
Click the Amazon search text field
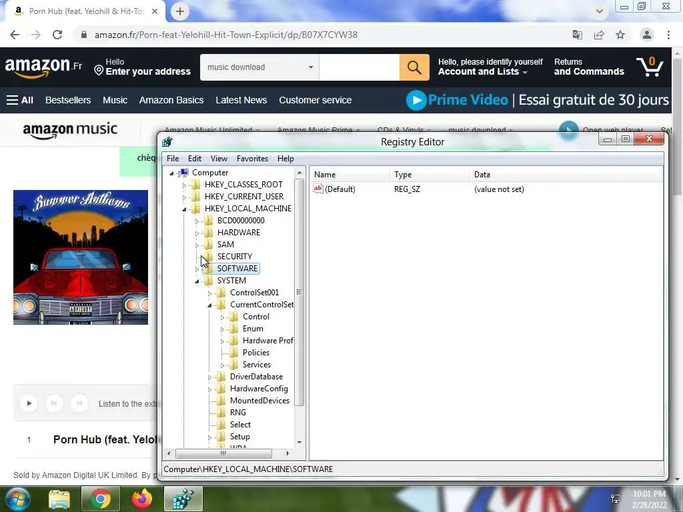(x=360, y=67)
